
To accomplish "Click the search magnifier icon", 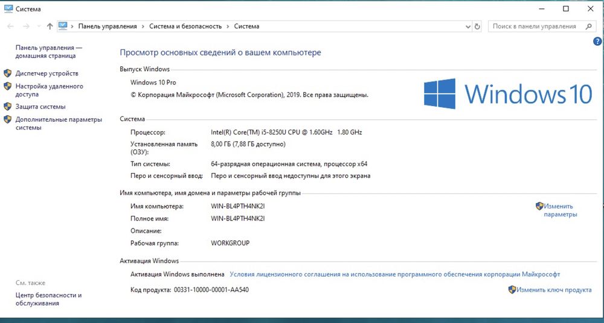I will 588,27.
